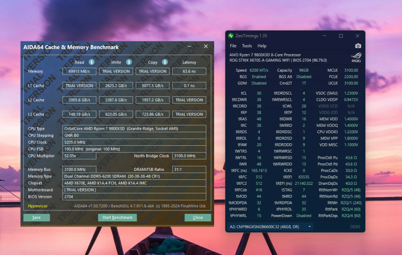Viewport: 402px width, 255px height.
Task: Click the FCLK value 2200.00
Action: click(x=351, y=77)
